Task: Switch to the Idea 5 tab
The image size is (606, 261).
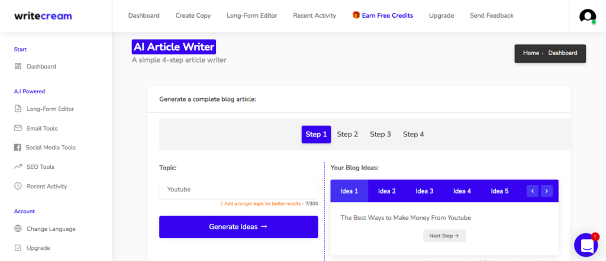Action: tap(499, 191)
